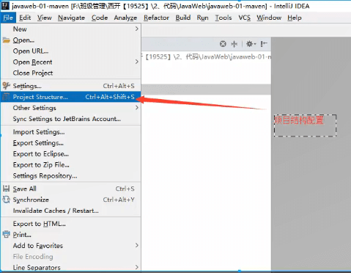The height and width of the screenshot is (273, 351).
Task: Open the Run menu
Action: pos(203,18)
